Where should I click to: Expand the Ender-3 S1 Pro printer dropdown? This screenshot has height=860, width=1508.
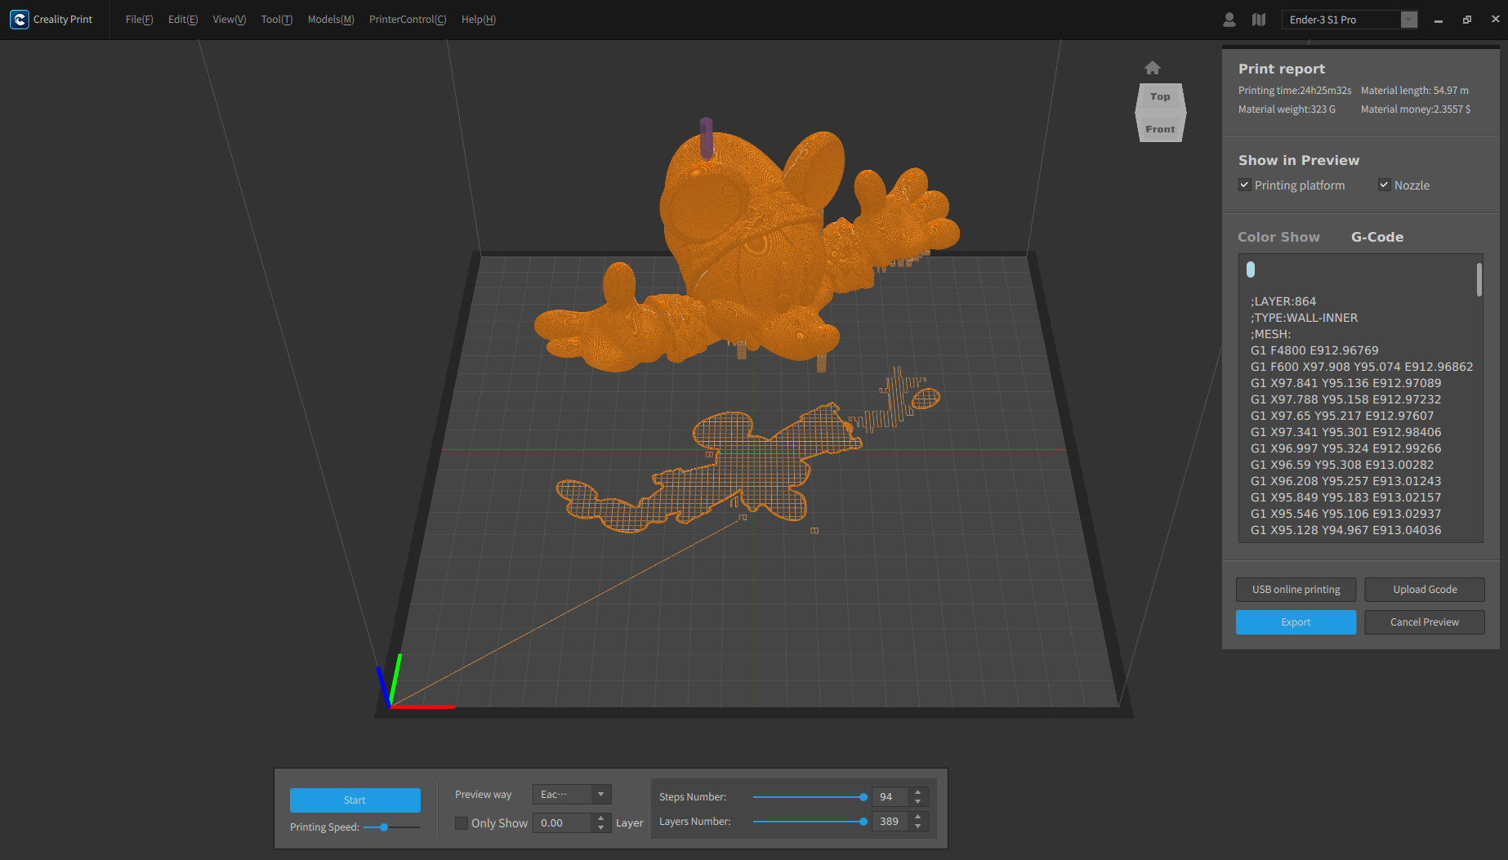pyautogui.click(x=1408, y=20)
